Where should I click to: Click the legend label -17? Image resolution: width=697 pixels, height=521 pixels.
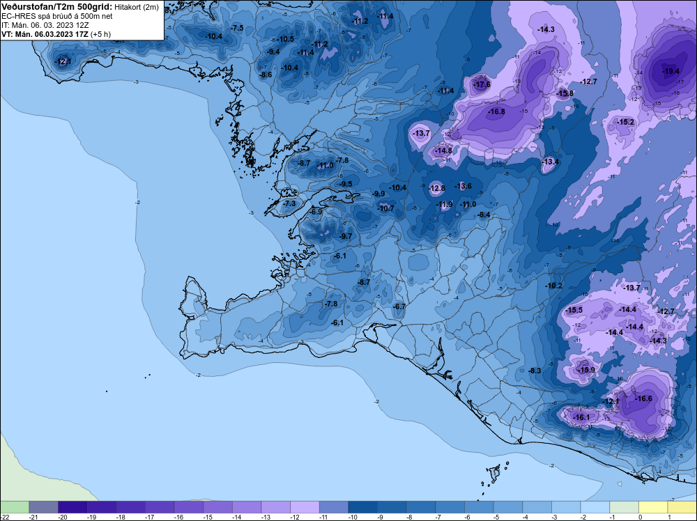point(149,518)
